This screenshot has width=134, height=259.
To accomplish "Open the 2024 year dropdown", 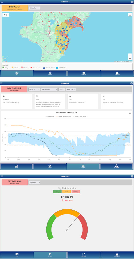I will tap(62, 89).
